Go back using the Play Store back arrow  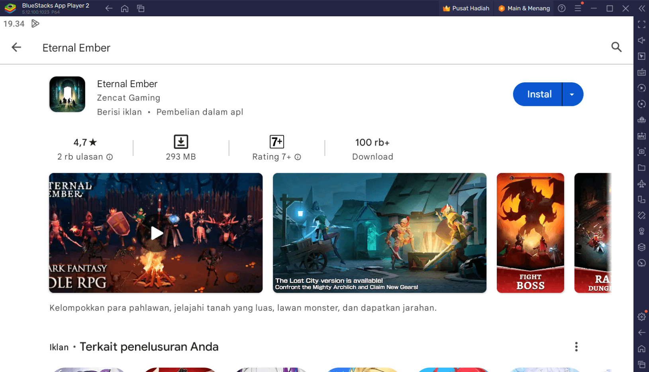coord(16,47)
